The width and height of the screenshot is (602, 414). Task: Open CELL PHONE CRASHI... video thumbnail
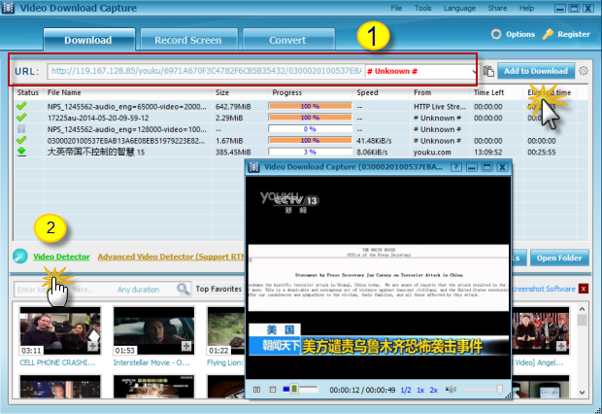tap(60, 330)
